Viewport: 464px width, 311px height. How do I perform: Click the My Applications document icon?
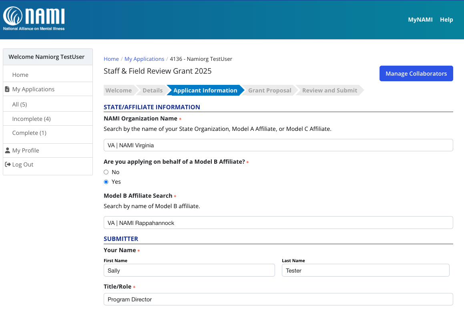(x=7, y=89)
